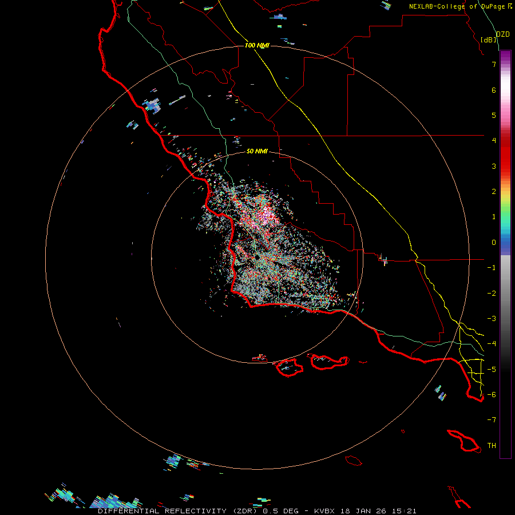Click the bottom caption "DIFFERENTIAL REFLECTIVITY (ZDR)"
515x515 pixels.
[179, 511]
